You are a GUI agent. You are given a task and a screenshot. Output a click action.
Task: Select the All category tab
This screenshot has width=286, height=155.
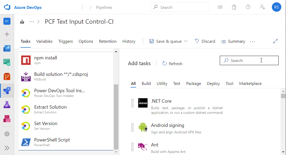click(x=133, y=83)
